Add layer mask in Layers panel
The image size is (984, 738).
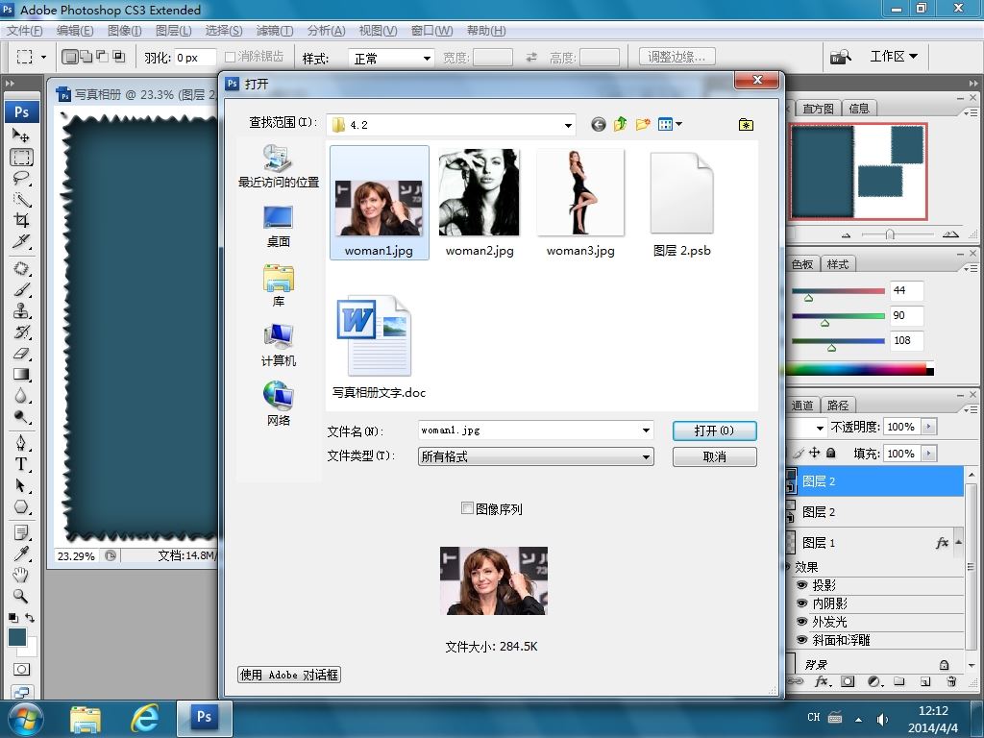click(848, 681)
